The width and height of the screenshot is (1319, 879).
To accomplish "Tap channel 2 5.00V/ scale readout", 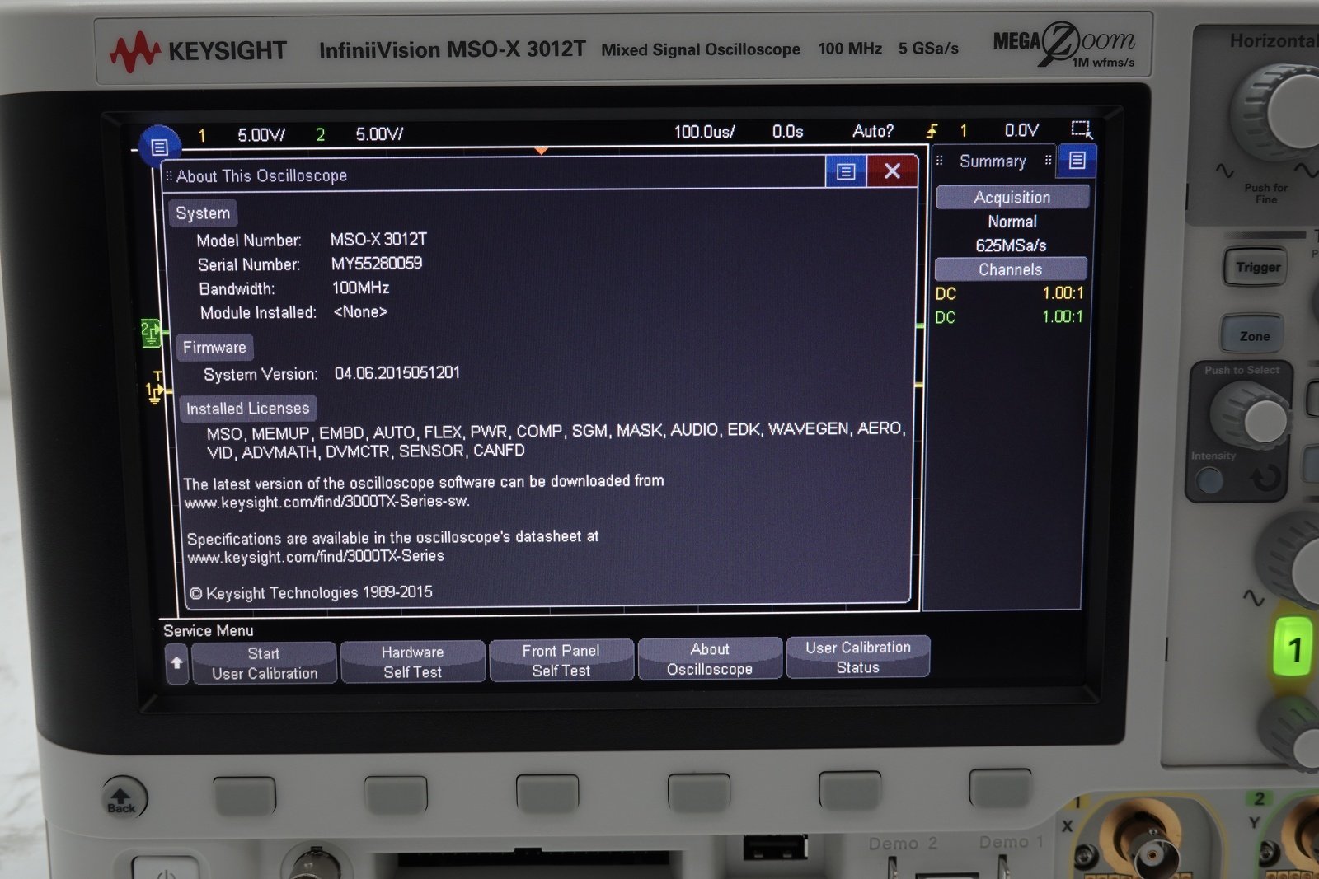I will point(379,134).
